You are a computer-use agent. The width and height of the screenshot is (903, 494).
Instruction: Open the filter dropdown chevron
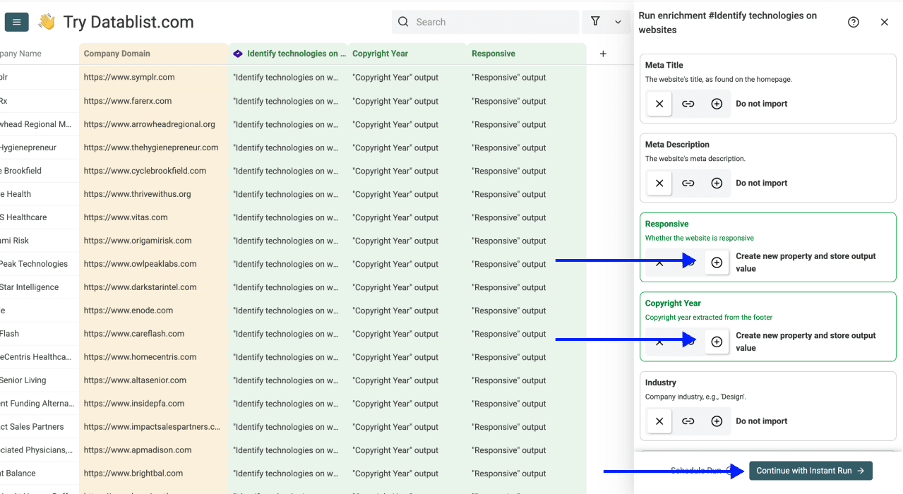coord(618,22)
